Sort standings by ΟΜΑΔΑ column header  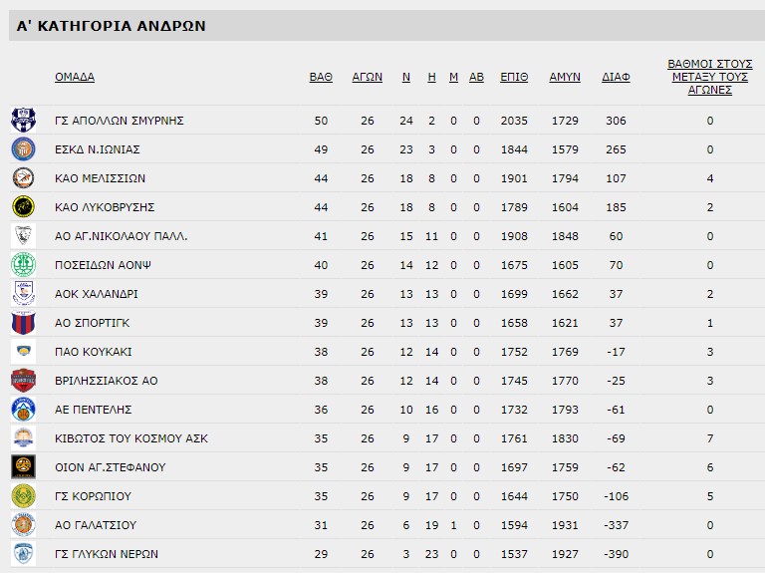point(75,77)
